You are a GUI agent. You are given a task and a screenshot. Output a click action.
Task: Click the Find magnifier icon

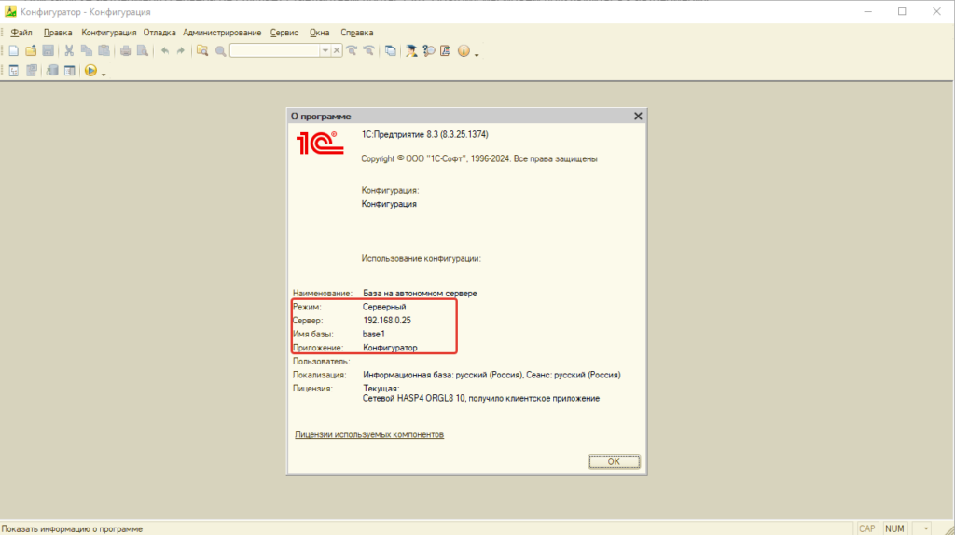tap(220, 51)
